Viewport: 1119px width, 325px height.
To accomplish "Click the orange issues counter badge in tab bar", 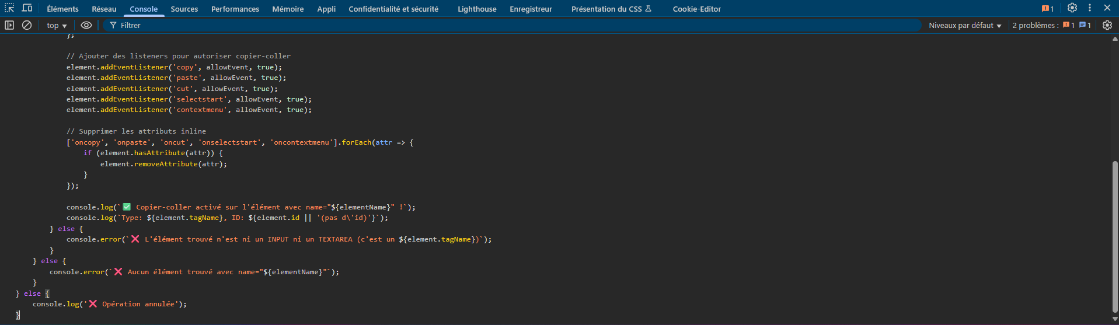I will (x=1048, y=9).
